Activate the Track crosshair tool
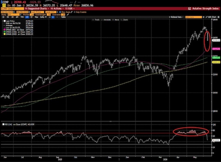Viewport: 221px width, 162px height. tap(96, 20)
